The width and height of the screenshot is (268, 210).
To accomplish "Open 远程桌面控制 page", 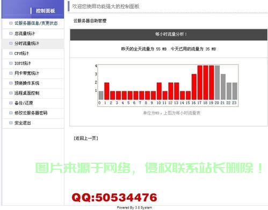I will coord(27,93).
